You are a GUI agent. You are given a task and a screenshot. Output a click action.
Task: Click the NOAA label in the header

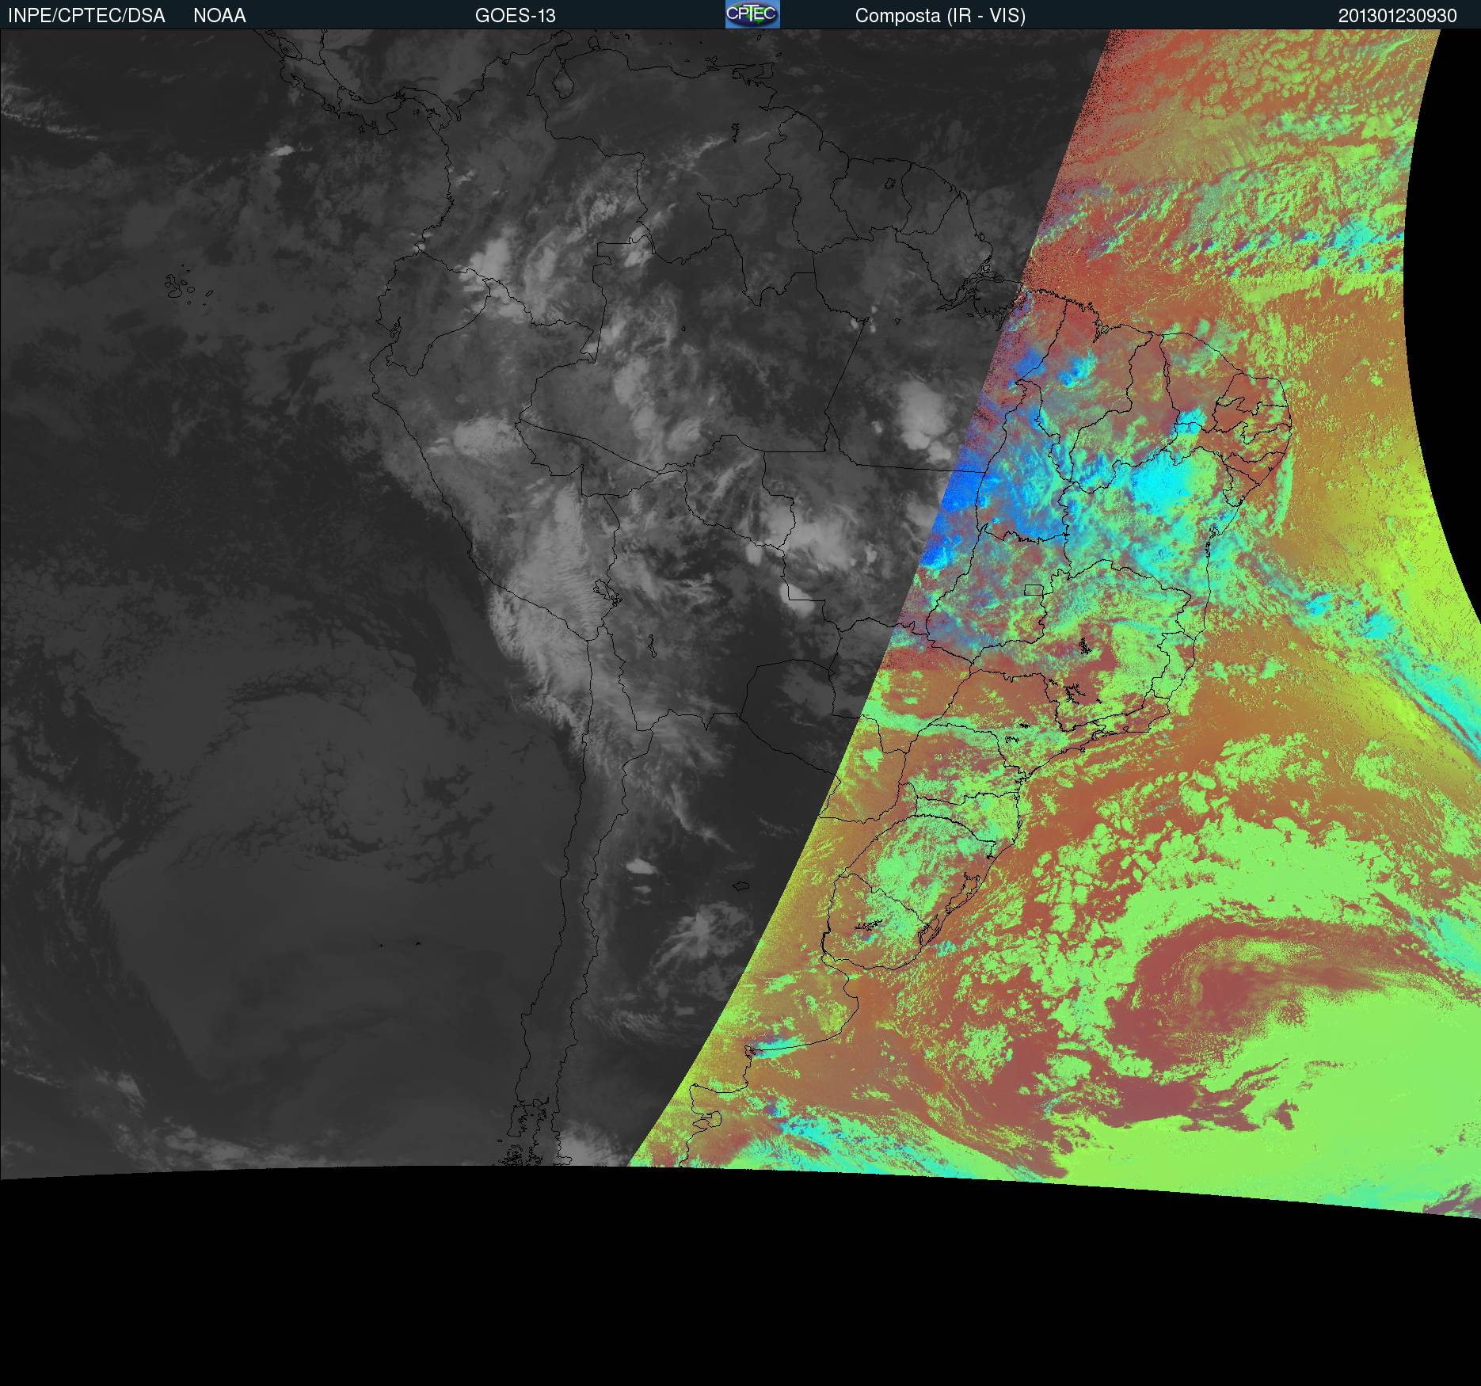[x=219, y=16]
